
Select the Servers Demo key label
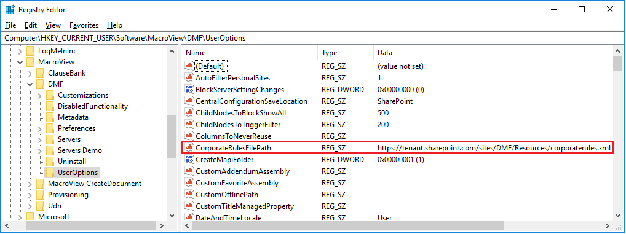click(80, 150)
